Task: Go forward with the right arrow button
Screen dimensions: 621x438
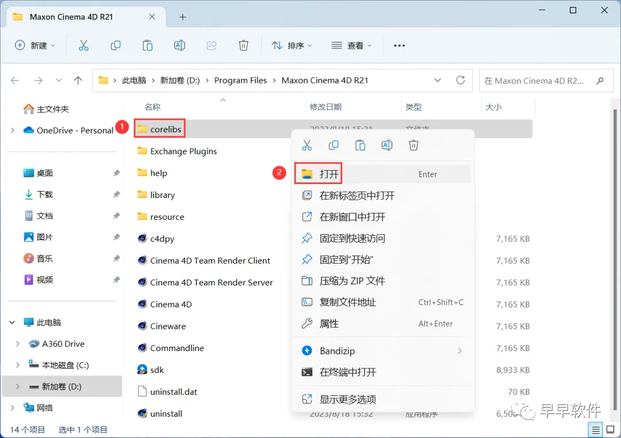Action: (x=38, y=81)
